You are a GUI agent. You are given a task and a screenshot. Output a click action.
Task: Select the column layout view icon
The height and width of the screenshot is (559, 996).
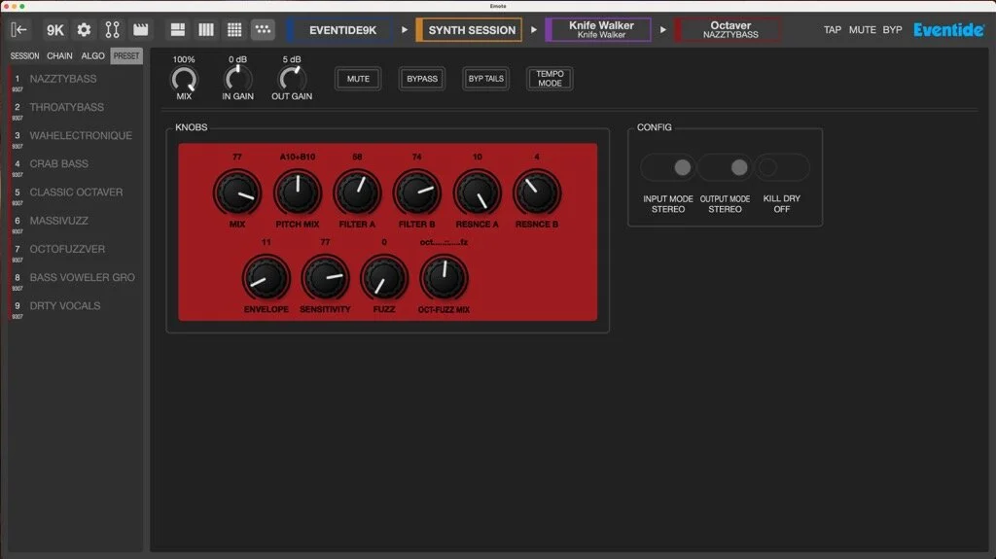point(206,30)
